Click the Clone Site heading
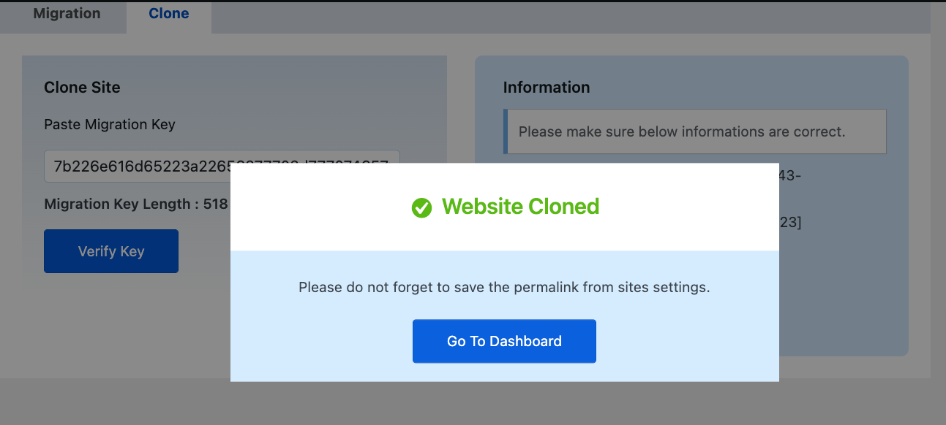Viewport: 946px width, 425px height. pos(82,87)
